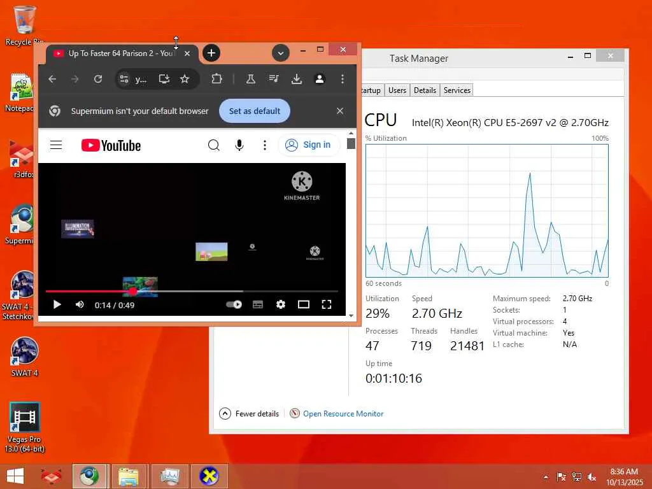Open File Explorer from the taskbar
652x489 pixels.
tap(129, 476)
